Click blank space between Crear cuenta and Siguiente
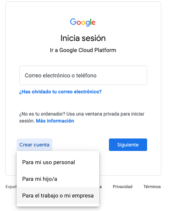Screen dimensions: 170x211 pos(80,145)
